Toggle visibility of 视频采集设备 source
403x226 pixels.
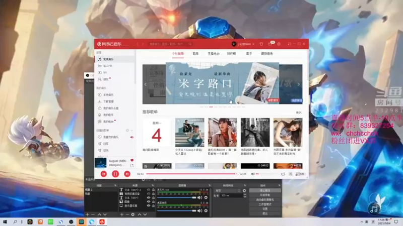[149, 194]
